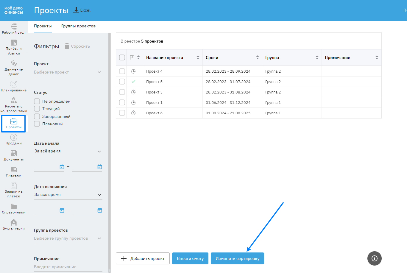
Task: Open Дата начала start calendar picker
Action: [x=62, y=167]
